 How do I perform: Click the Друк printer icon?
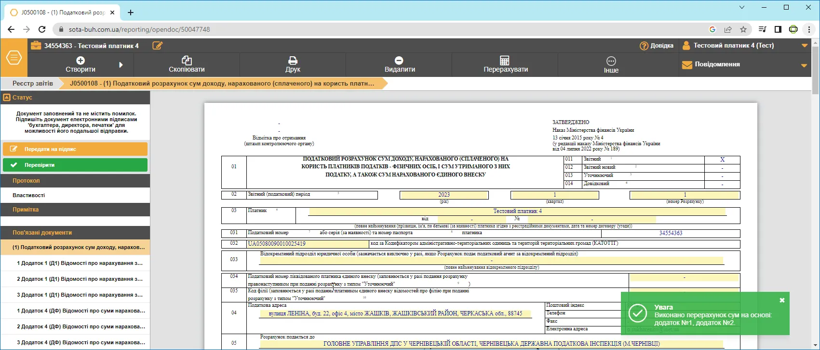(x=293, y=61)
